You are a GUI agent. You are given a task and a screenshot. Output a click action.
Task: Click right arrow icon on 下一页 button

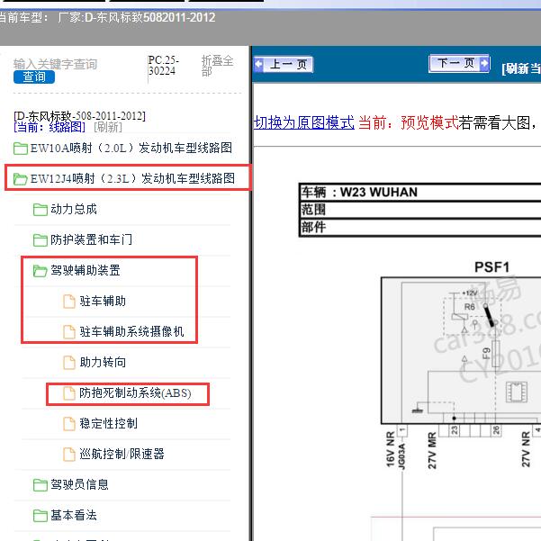pyautogui.click(x=484, y=63)
